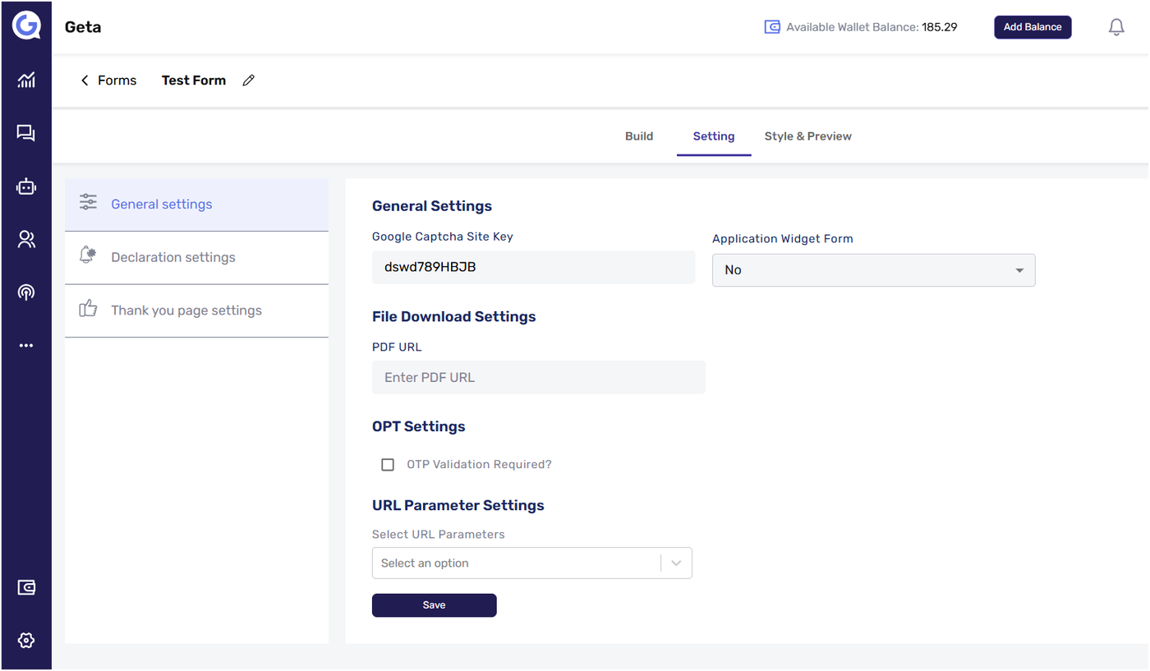Open the wallet icon in sidebar

(x=25, y=587)
